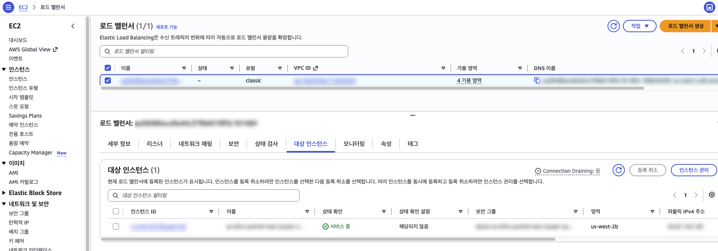Open the 네트워크 매핑 tab

click(x=195, y=144)
